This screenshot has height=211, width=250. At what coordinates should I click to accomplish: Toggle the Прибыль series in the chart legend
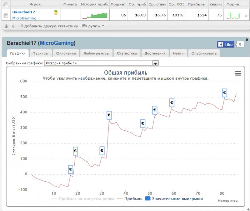pos(130,199)
